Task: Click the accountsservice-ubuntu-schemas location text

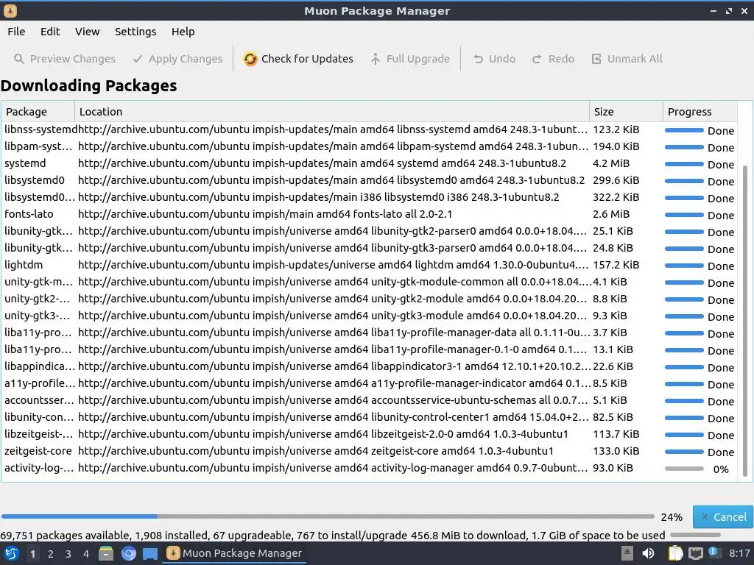Action: (332, 400)
